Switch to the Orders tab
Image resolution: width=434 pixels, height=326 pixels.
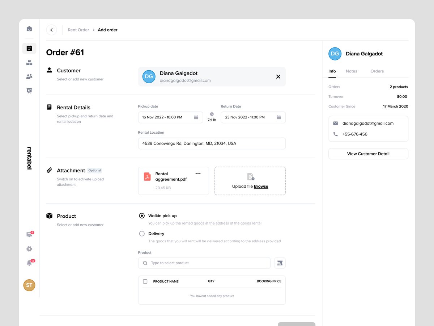click(x=377, y=71)
